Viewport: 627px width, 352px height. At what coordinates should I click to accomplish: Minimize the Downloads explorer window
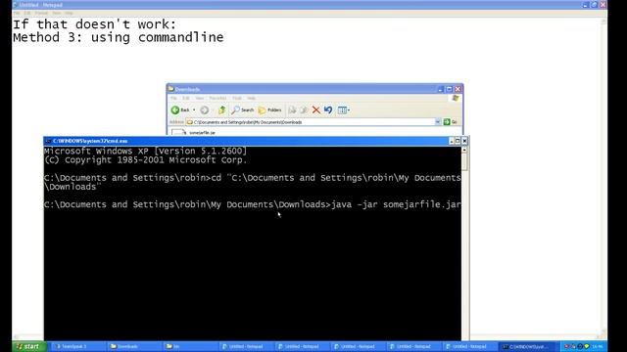[x=440, y=89]
